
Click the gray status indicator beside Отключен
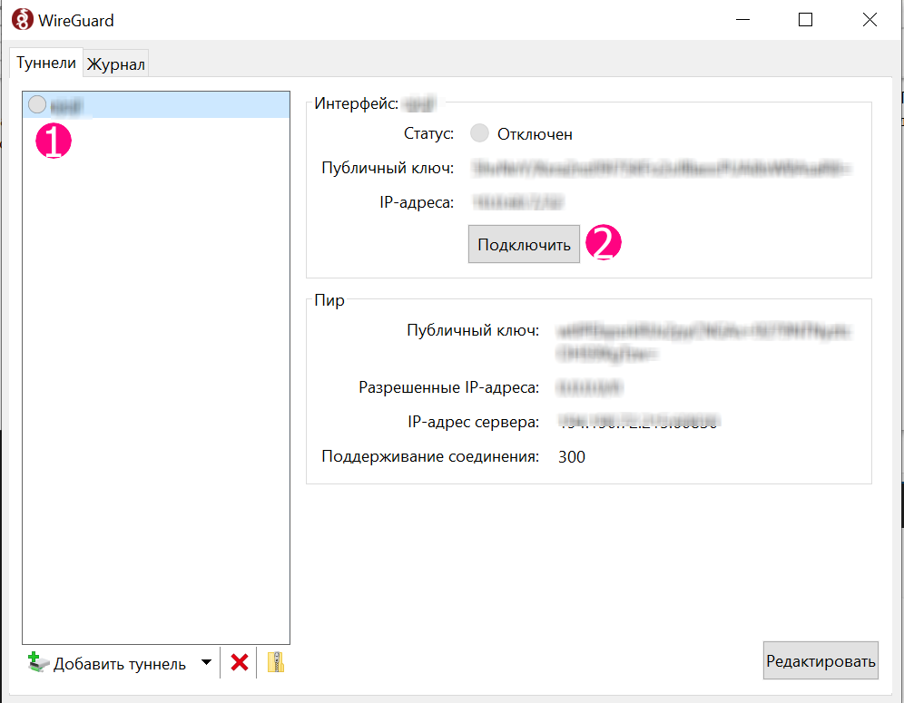[479, 133]
